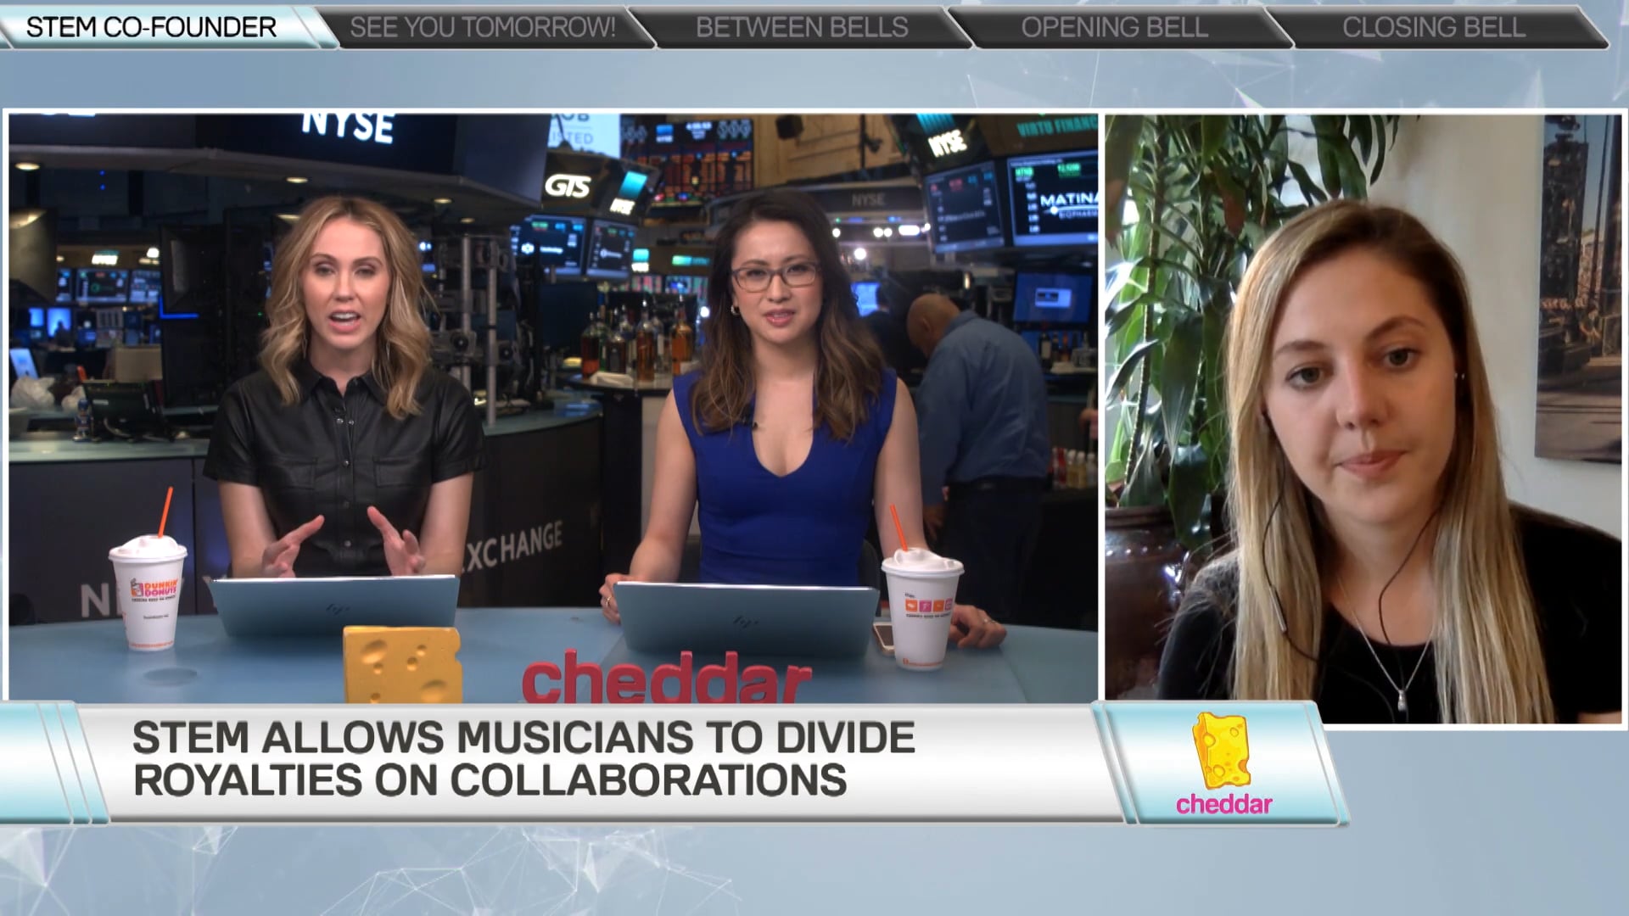The width and height of the screenshot is (1629, 916).
Task: Click the cheese block prop on desk
Action: click(403, 664)
